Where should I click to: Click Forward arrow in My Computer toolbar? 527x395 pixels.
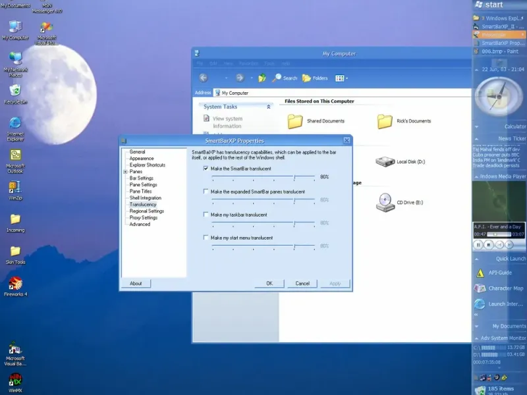pos(240,78)
